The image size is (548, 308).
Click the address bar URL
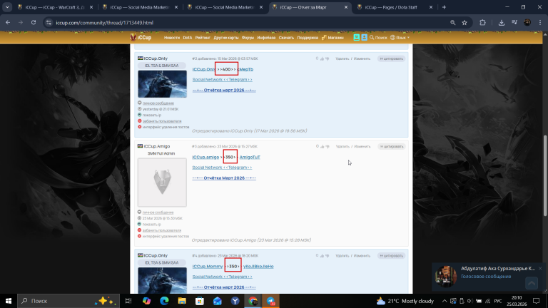coord(104,23)
